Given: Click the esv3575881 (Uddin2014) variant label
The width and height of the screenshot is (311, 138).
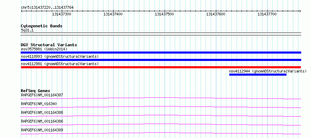Looking at the screenshot, I should click(x=44, y=49).
